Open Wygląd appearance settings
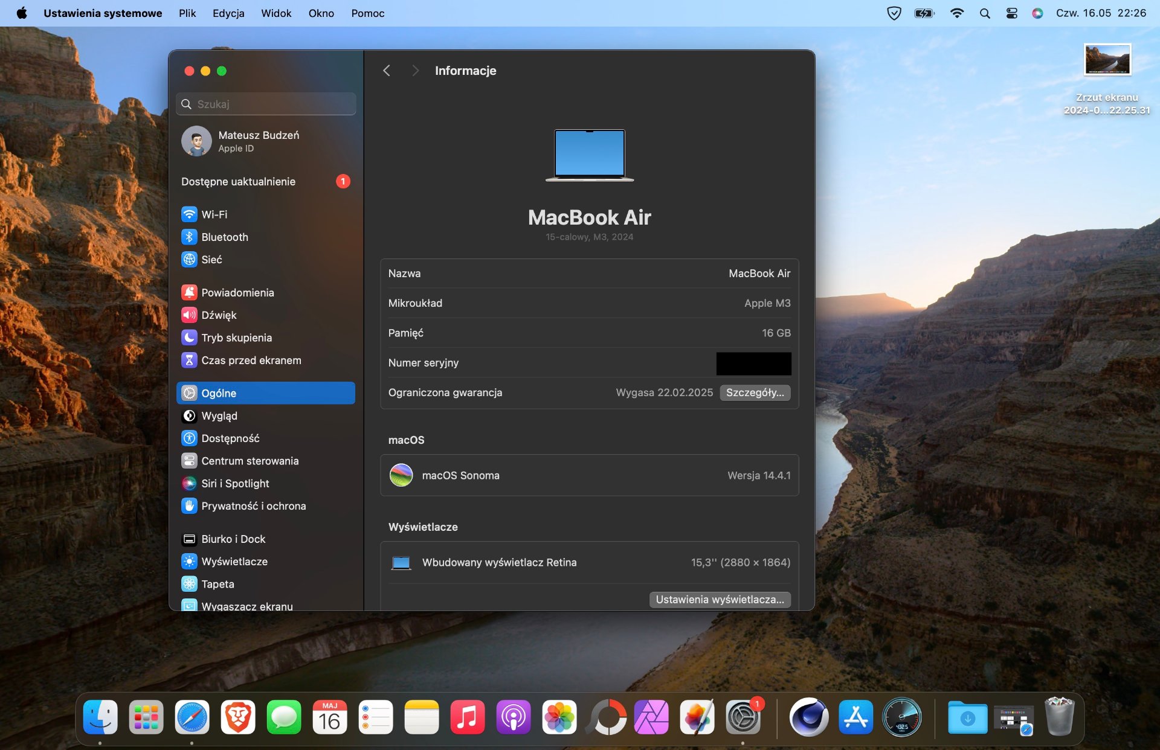 265,416
